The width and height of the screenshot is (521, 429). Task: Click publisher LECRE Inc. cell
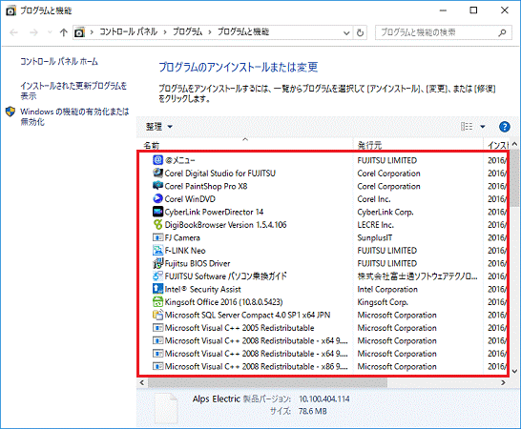coord(375,225)
